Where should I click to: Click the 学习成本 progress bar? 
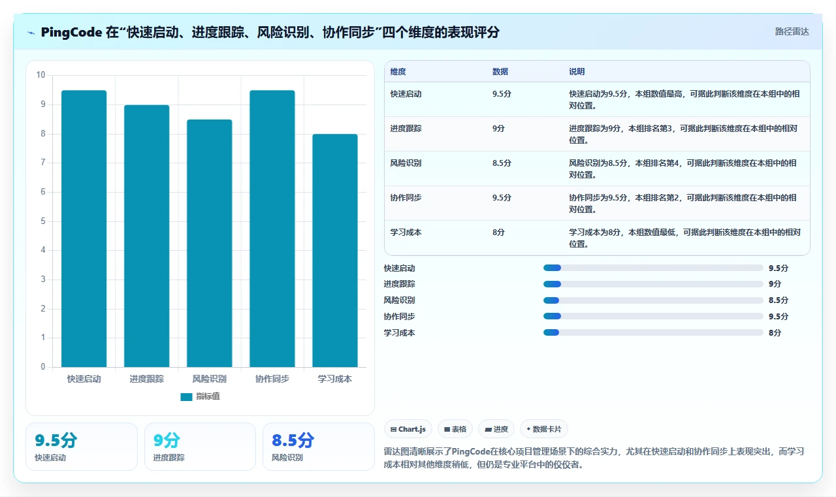pos(653,332)
